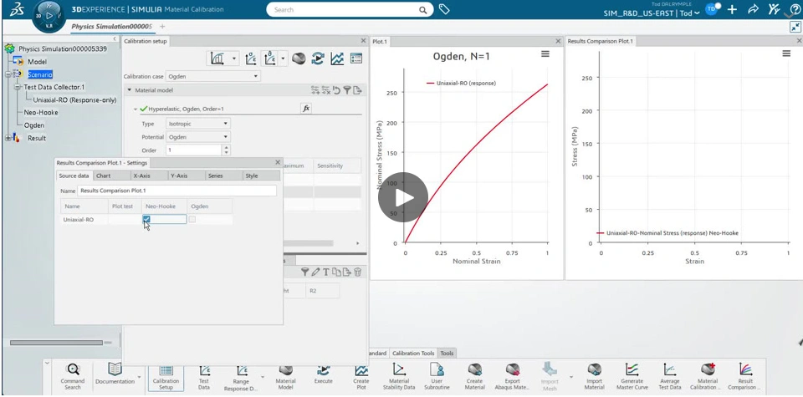Open the Documentation tool
This screenshot has height=397, width=803.
click(x=115, y=375)
